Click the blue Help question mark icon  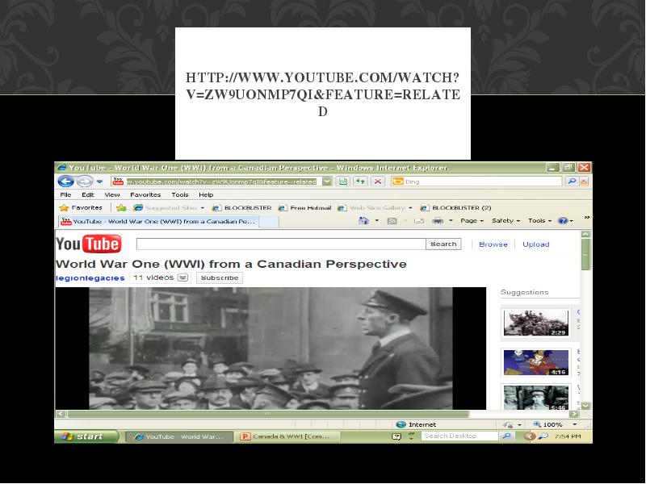(563, 221)
